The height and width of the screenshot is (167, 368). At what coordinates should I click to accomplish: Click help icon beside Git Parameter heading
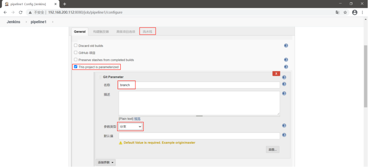[x=284, y=77]
